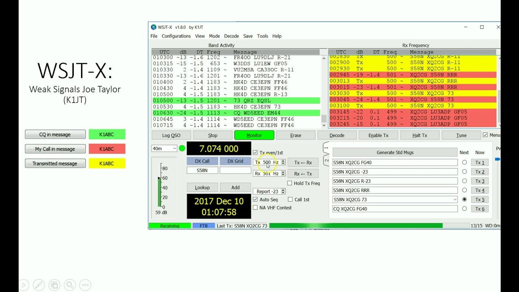Switch to message tab 2

(326, 161)
